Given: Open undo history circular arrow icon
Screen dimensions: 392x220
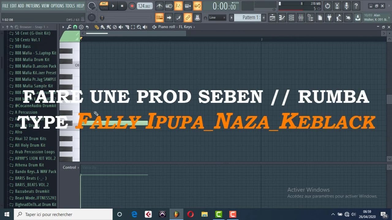Looking at the screenshot, I should click(x=327, y=6).
